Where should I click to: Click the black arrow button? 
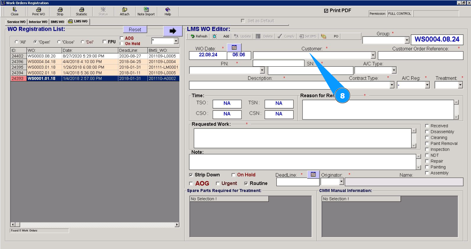(173, 31)
